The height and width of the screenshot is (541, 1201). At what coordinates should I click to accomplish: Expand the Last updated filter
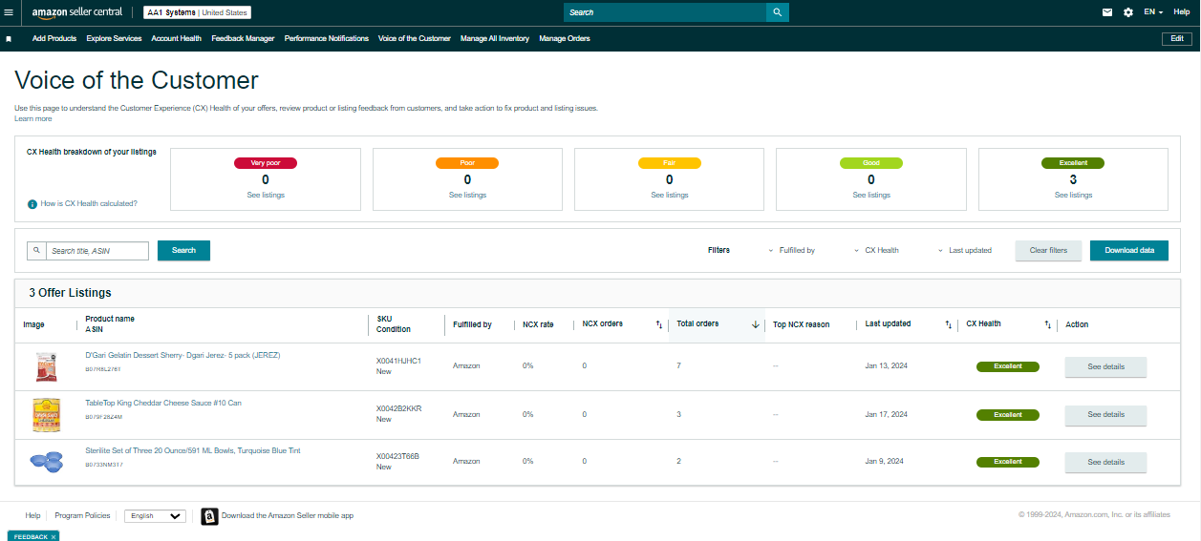[965, 251]
